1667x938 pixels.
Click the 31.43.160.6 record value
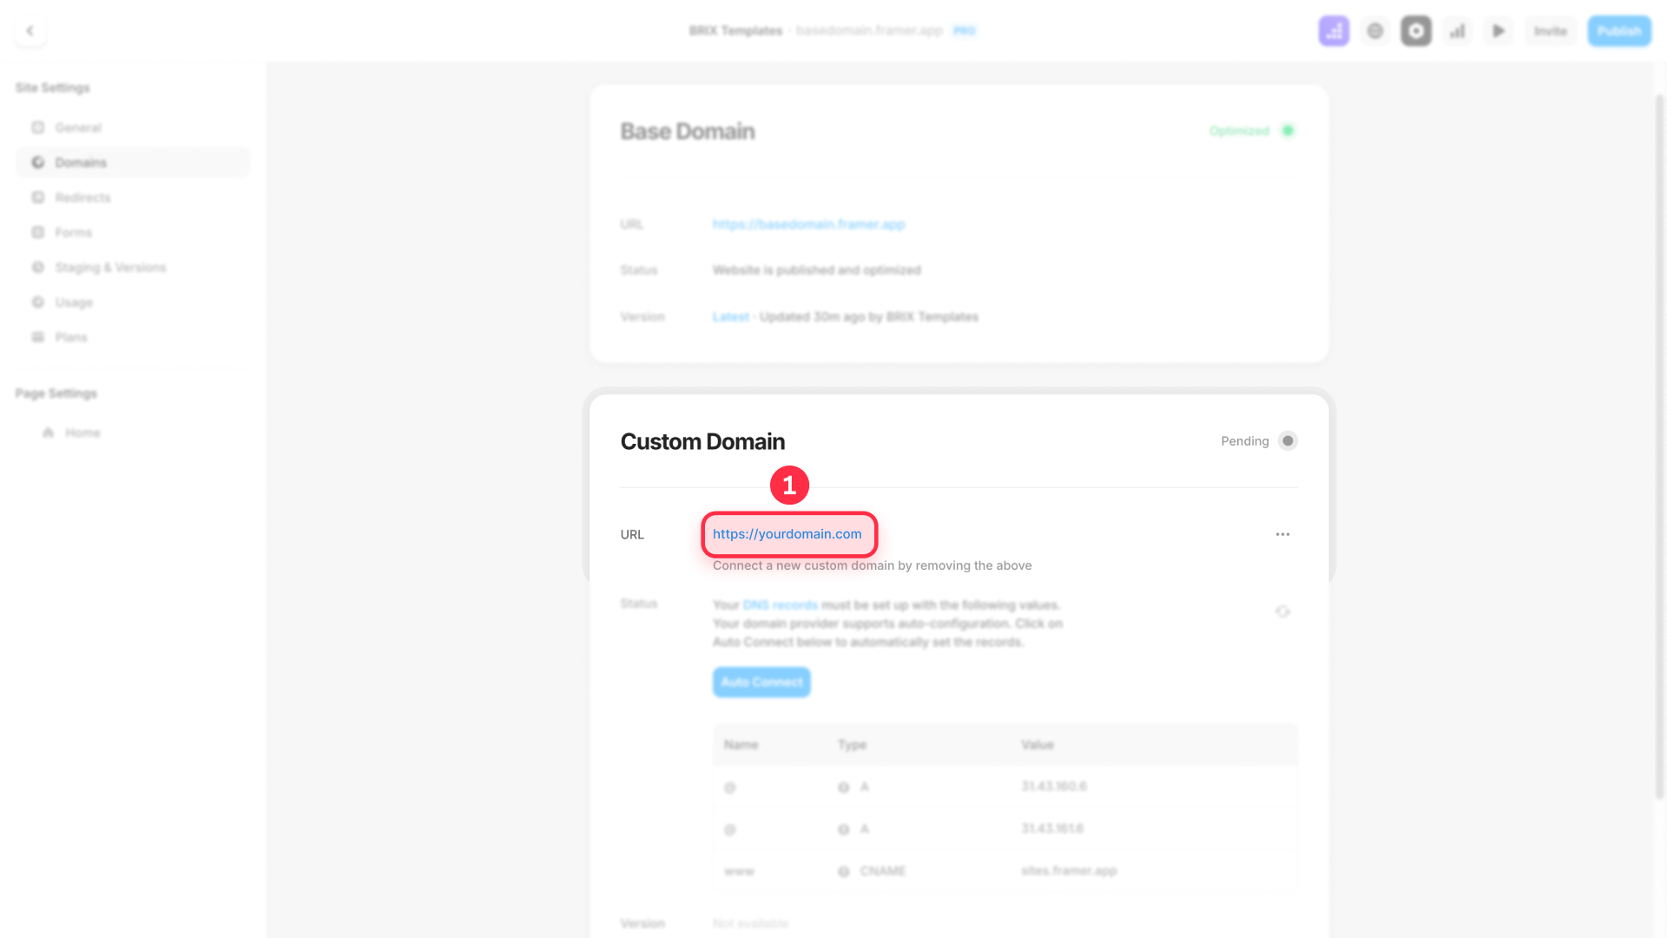(x=1054, y=787)
